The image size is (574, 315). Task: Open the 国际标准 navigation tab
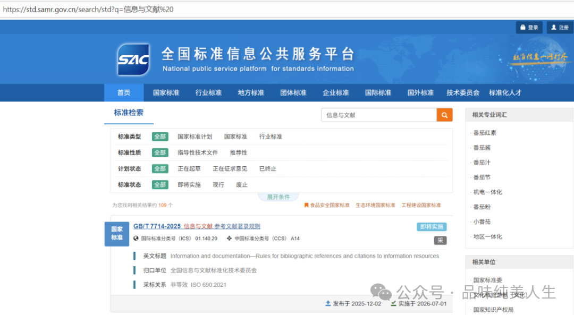(x=378, y=92)
